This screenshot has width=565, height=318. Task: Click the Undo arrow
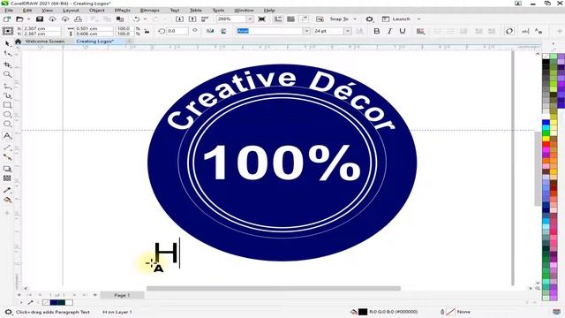[137, 19]
